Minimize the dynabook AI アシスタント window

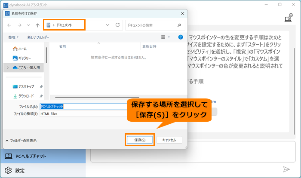pos(266,4)
